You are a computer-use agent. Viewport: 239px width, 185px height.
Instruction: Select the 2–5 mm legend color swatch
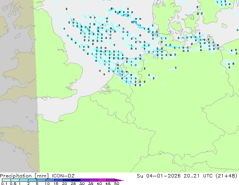pos(32,180)
